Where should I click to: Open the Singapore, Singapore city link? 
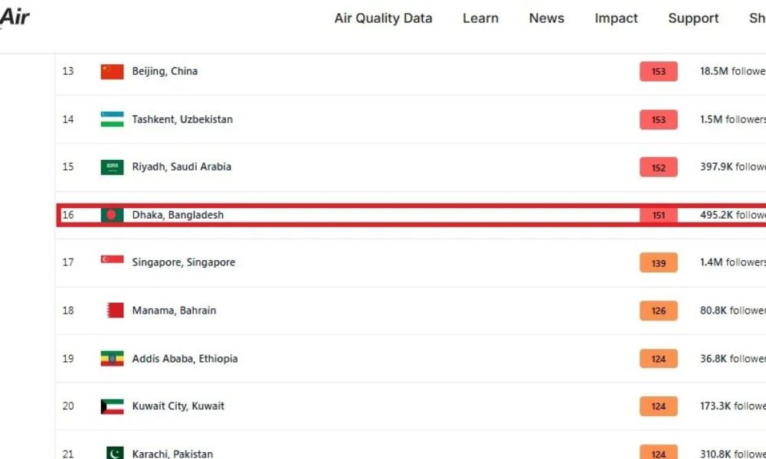click(183, 262)
